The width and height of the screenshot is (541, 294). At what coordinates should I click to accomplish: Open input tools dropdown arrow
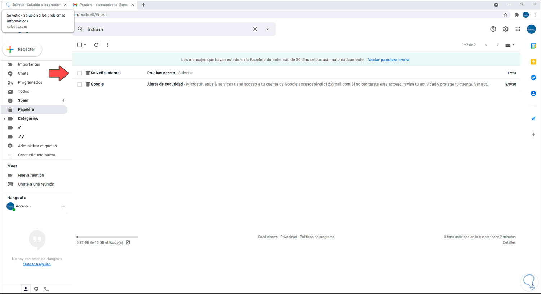513,45
